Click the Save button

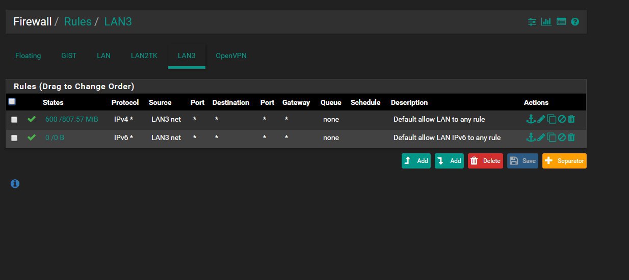(522, 161)
